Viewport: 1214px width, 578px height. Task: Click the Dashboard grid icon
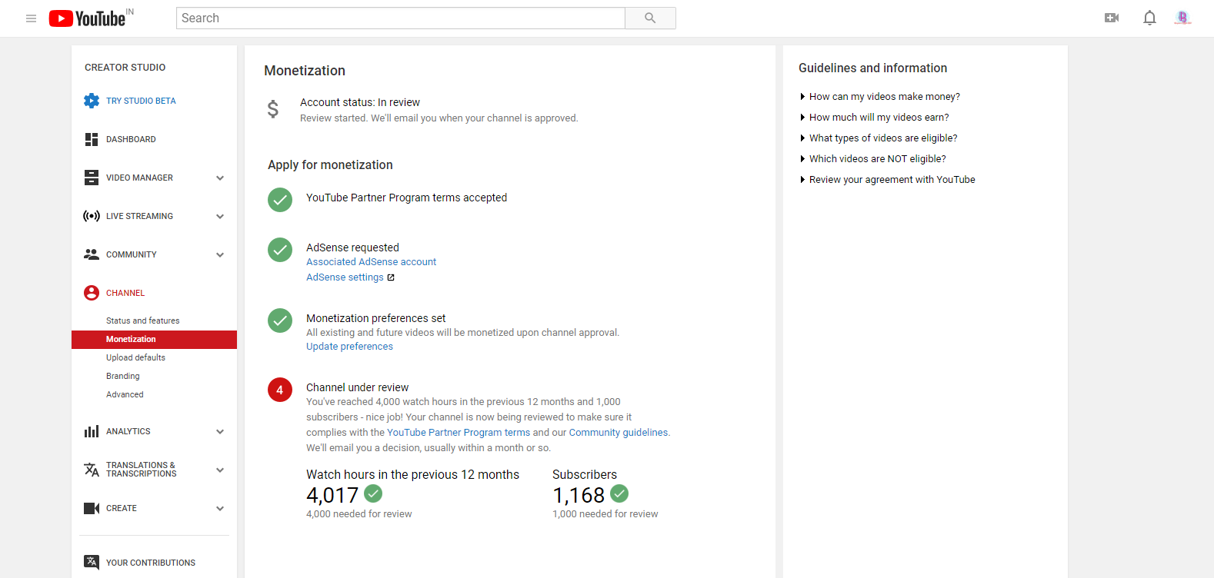point(92,139)
